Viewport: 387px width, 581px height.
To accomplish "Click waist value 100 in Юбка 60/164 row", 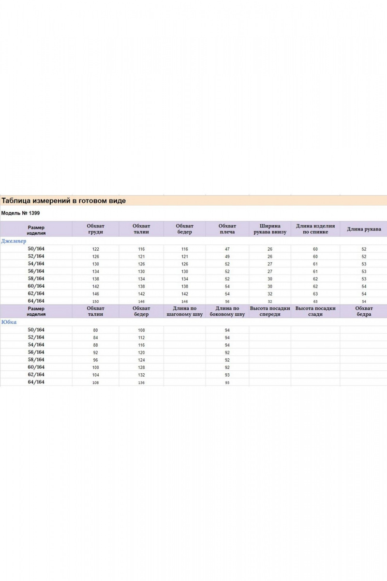I will 95,367.
